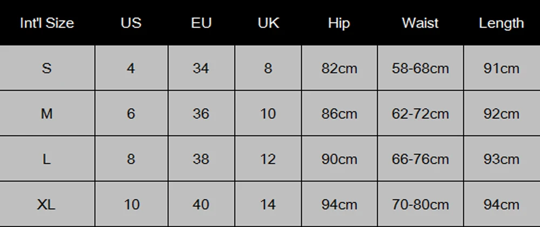
Task: Click the 62-72cm waist cell
Action: [x=420, y=114]
